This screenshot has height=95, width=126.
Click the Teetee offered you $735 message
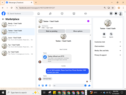[57, 59]
